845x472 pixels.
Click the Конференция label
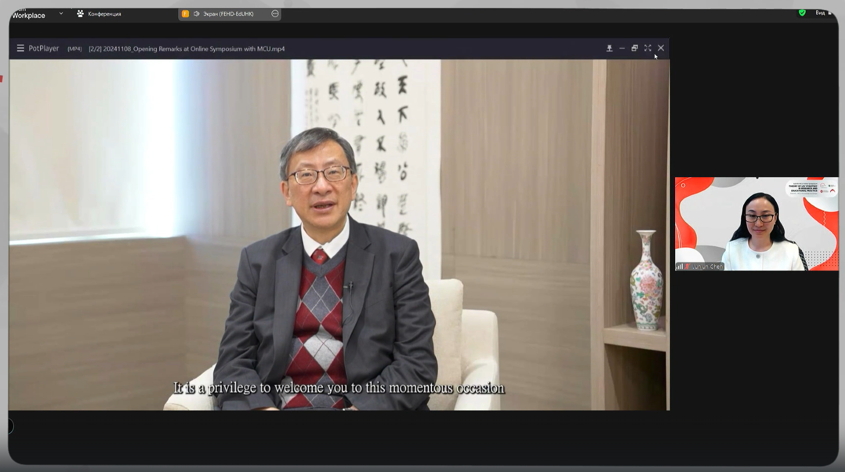tap(104, 14)
